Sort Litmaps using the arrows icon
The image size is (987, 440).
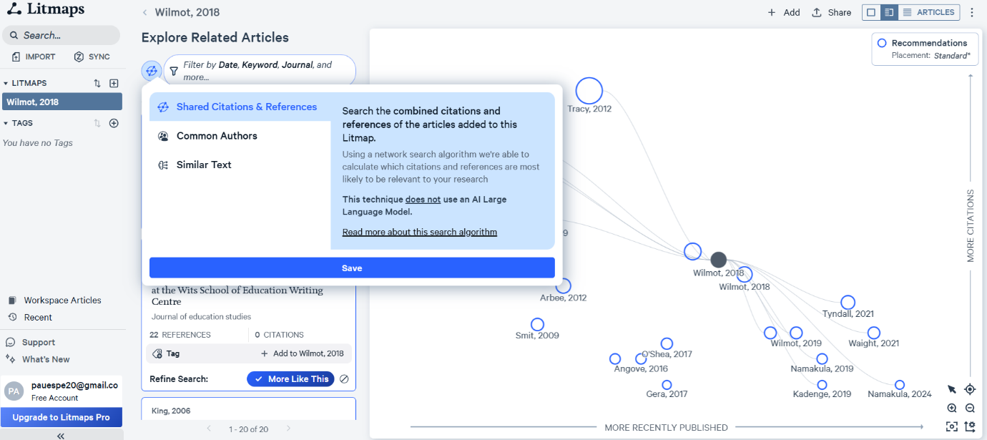97,83
